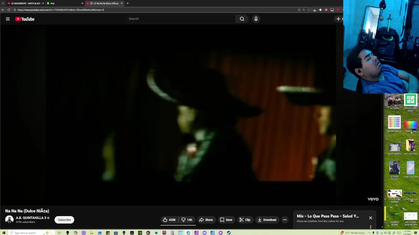Close the Na Na Na browser tab
Screen dimensions: 419x235
[x=121, y=3]
